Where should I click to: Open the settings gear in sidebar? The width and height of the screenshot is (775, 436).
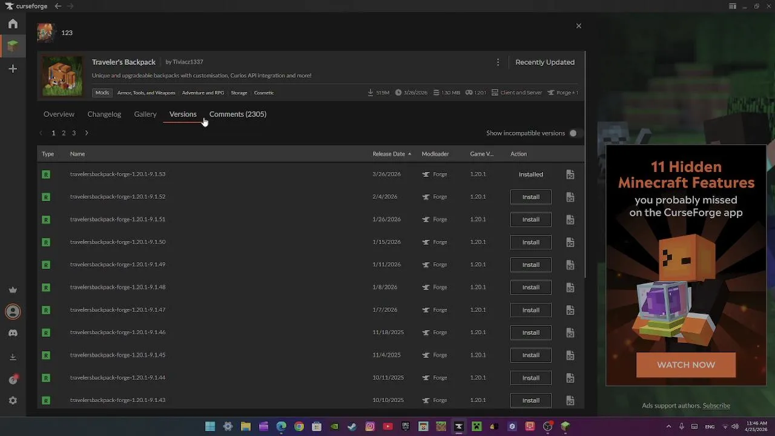(13, 401)
